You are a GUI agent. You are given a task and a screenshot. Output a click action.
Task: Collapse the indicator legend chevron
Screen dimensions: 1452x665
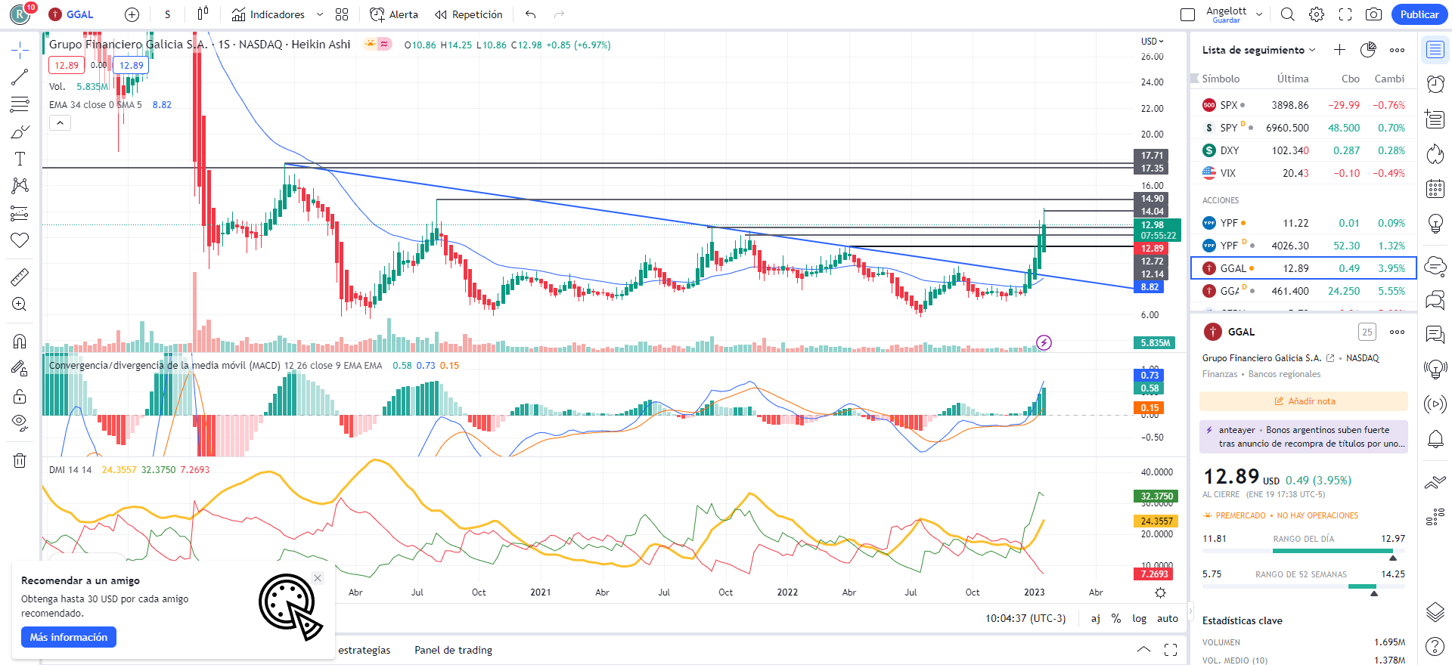coord(60,122)
